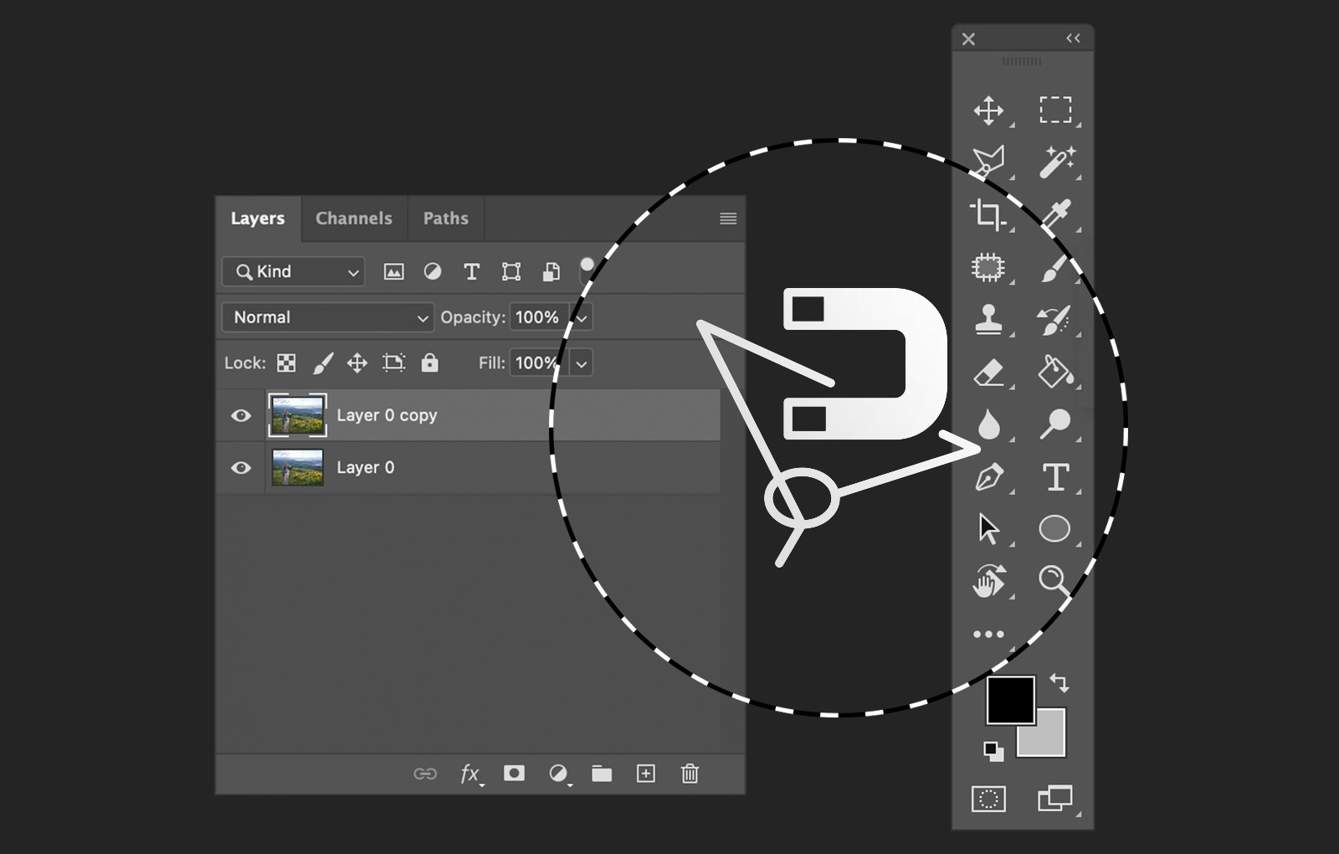1339x854 pixels.
Task: Create a new layer
Action: click(646, 774)
